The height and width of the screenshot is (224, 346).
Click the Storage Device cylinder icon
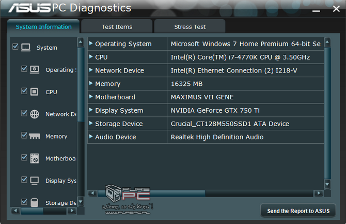coord(35,202)
